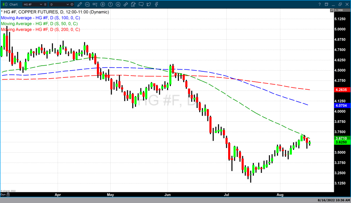Expand the D interval dropdown
The height and width of the screenshot is (203, 351).
click(68, 4)
